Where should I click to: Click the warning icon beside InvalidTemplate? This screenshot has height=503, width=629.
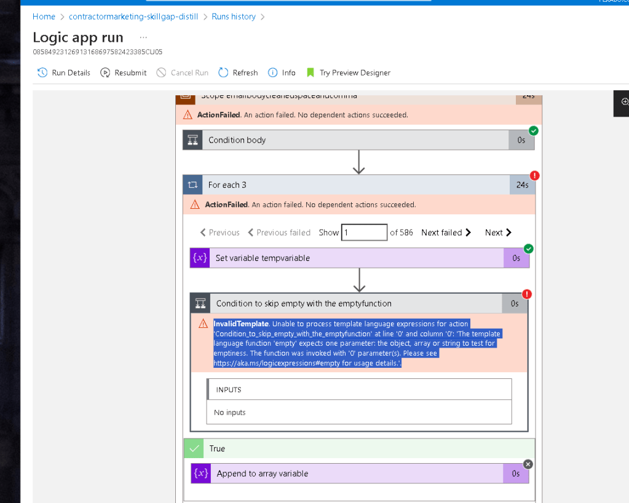click(x=204, y=324)
